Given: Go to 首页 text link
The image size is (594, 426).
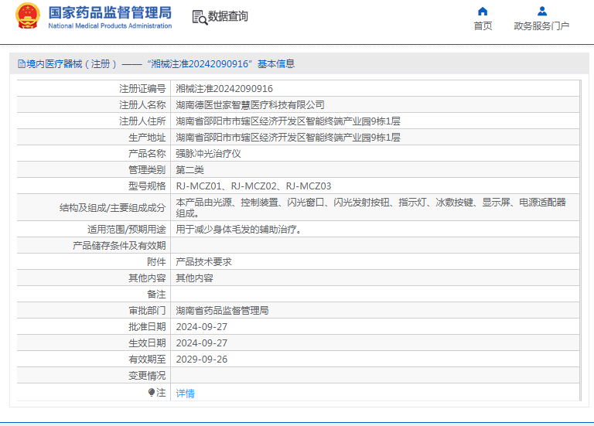Looking at the screenshot, I should click(x=483, y=26).
